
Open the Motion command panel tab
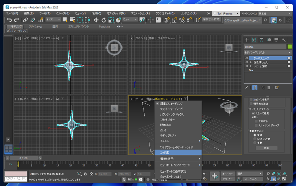click(x=269, y=40)
